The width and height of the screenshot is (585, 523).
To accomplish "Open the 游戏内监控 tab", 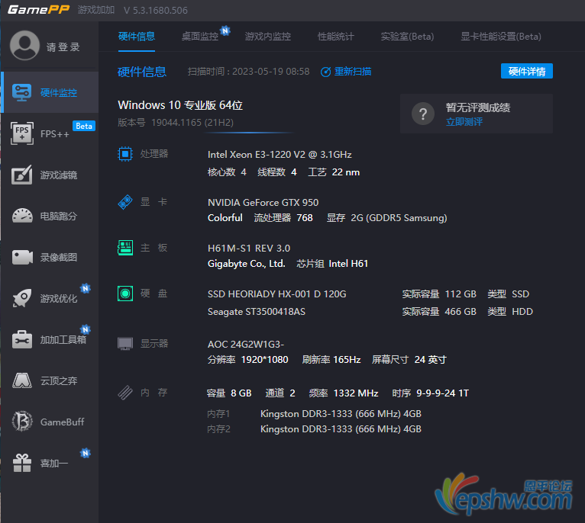I will click(x=268, y=37).
